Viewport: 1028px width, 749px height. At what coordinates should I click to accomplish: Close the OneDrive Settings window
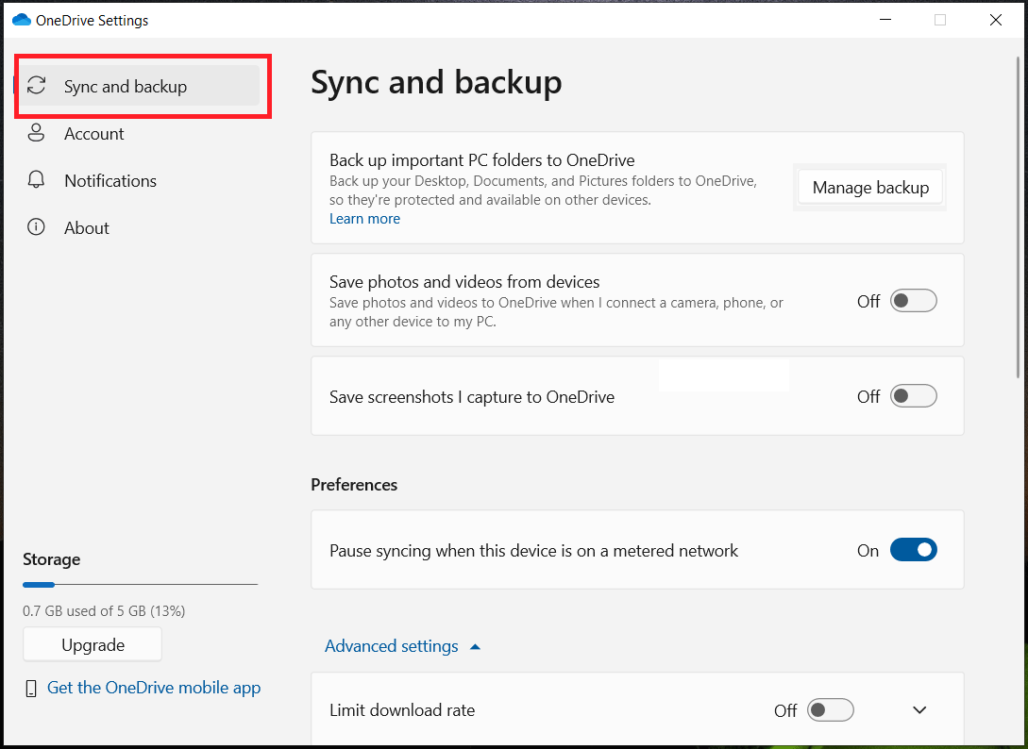995,20
